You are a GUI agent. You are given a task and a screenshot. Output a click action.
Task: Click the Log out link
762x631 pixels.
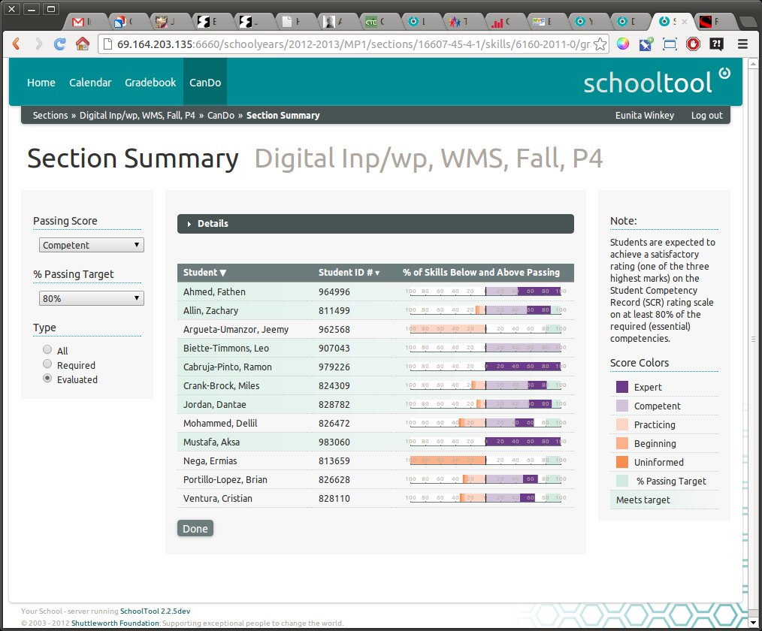pos(706,116)
